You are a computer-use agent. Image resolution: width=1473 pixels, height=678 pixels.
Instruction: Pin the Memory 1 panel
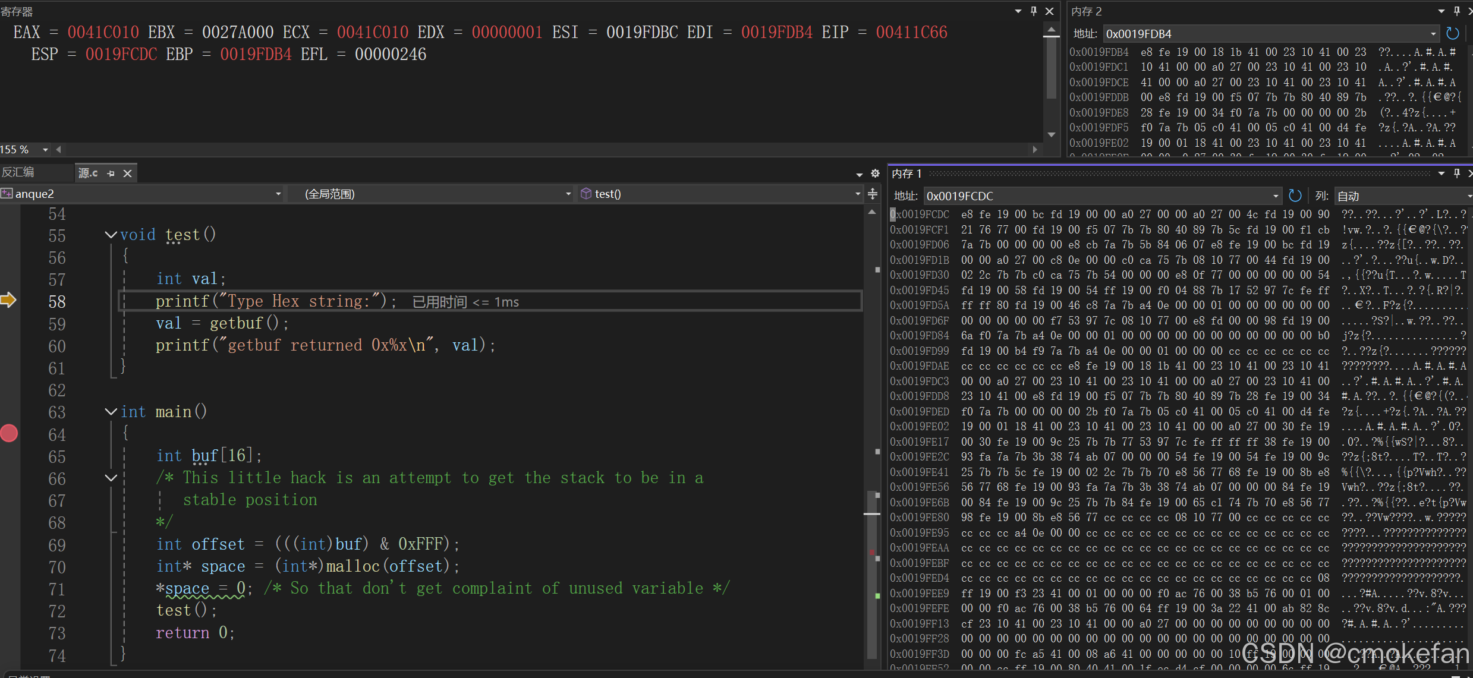click(x=1457, y=174)
